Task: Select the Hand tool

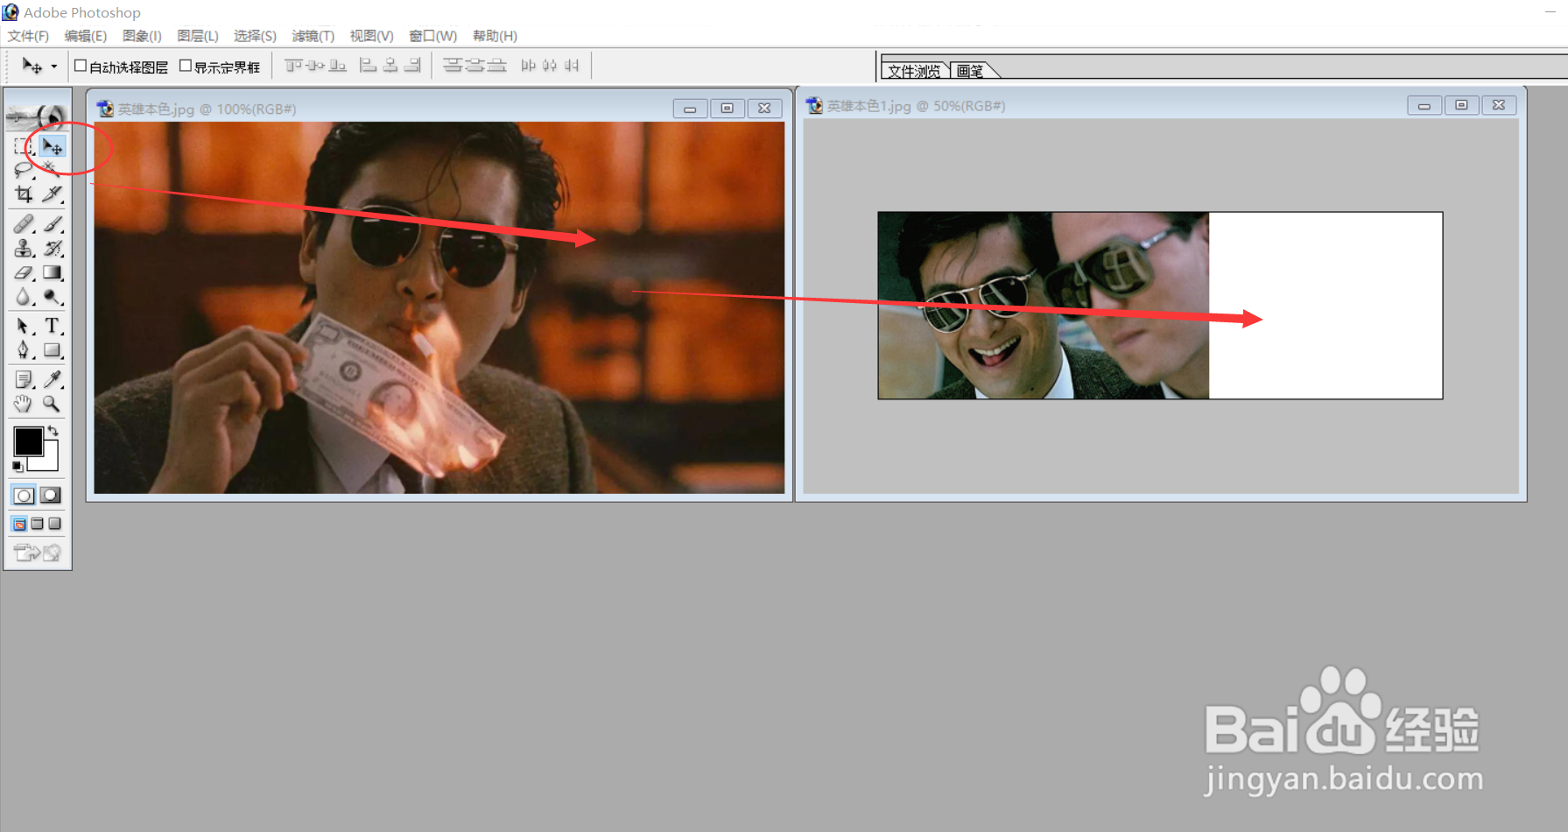Action: tap(24, 404)
